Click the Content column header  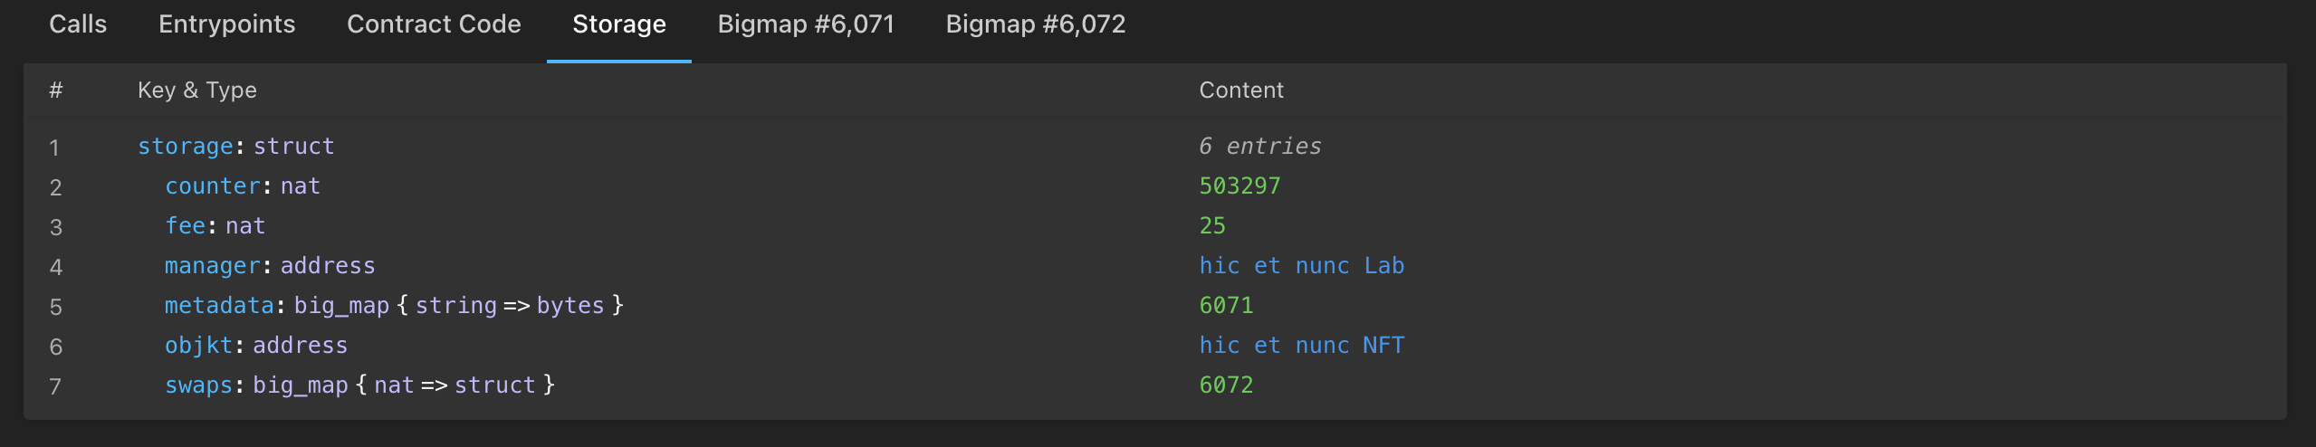[1241, 90]
